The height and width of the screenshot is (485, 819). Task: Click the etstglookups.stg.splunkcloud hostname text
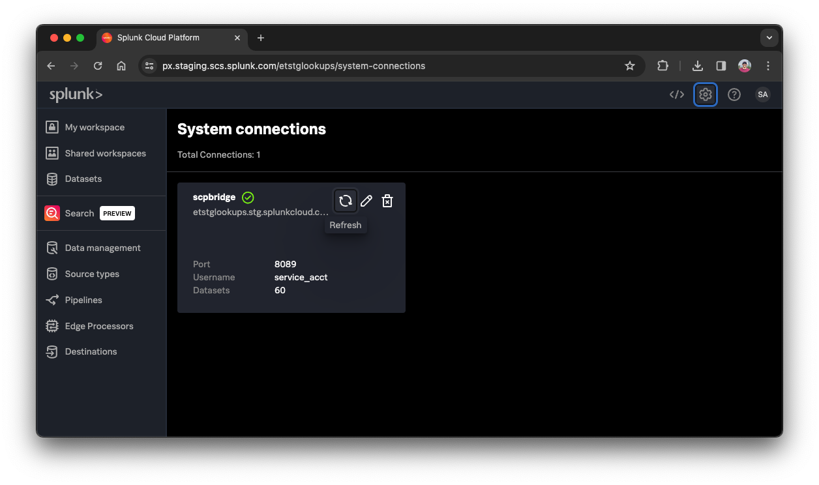(x=261, y=212)
